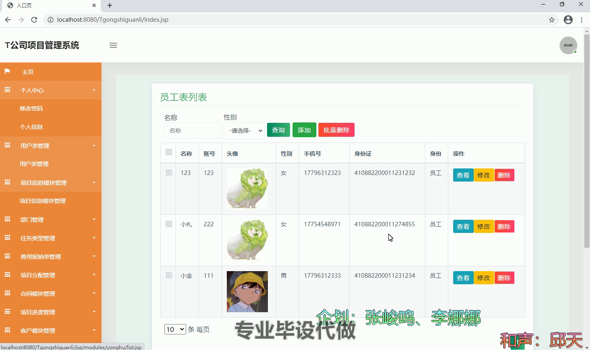Click 小金's cartoon avatar thumbnail
This screenshot has width=590, height=350.
[247, 292]
